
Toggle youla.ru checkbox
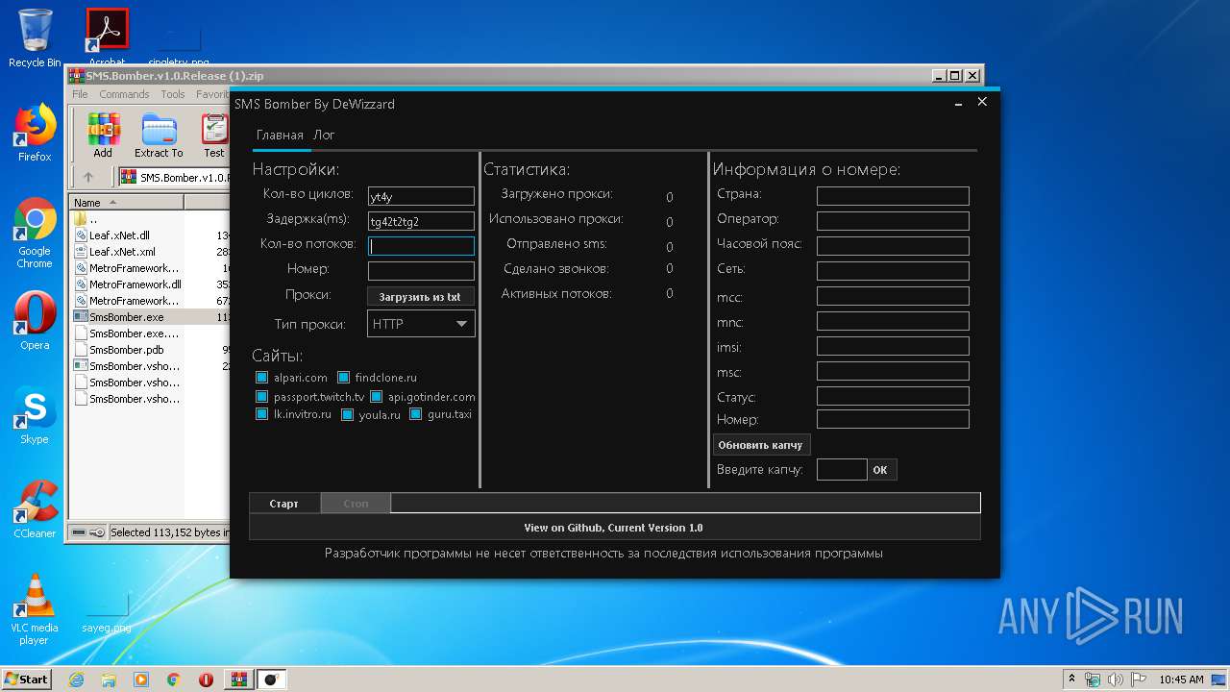pyautogui.click(x=348, y=414)
